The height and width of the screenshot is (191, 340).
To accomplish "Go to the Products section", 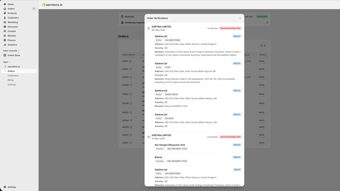I will (12, 13).
